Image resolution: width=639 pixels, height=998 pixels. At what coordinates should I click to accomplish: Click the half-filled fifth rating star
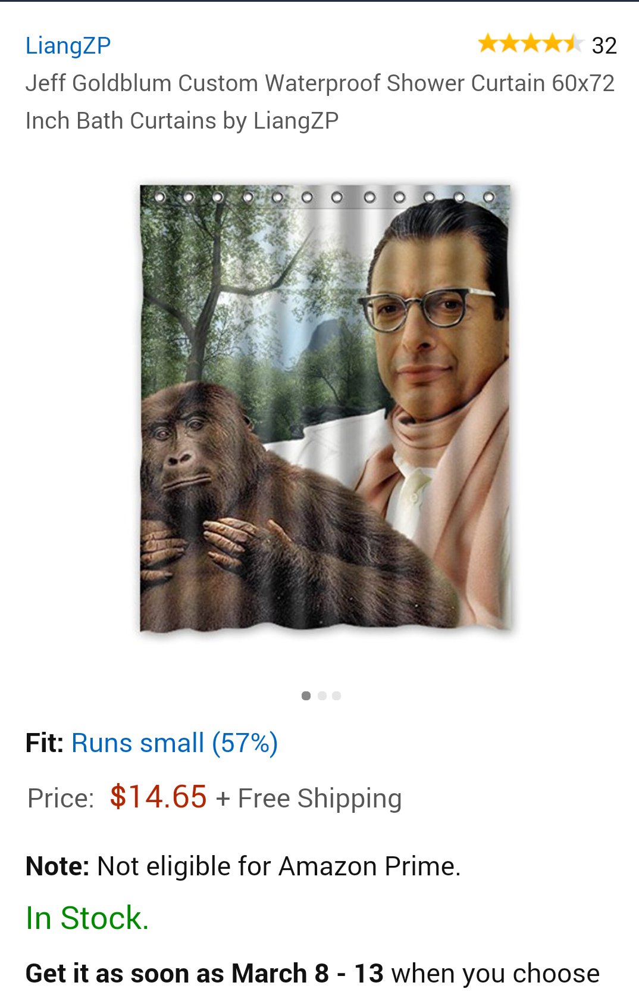coord(572,43)
